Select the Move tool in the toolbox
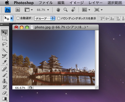The width and height of the screenshot is (125, 102). (x=4, y=32)
